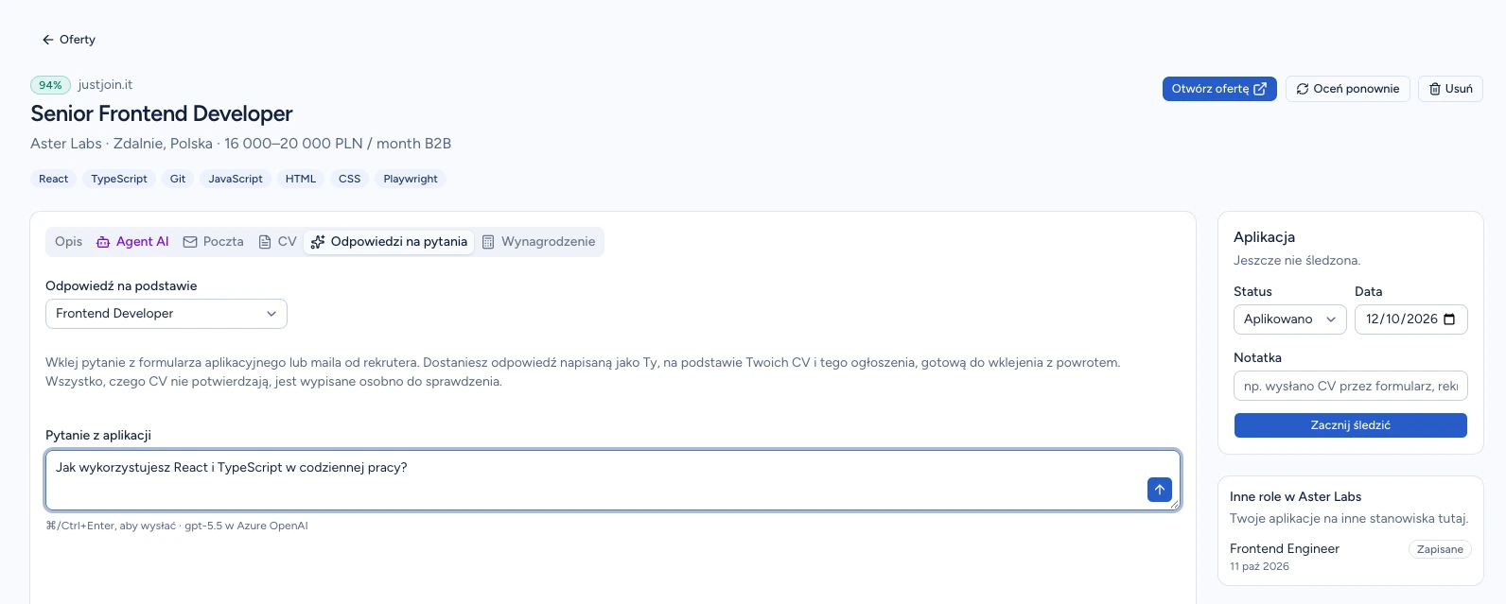Click the refresh icon in Oceń ponownie
1506x604 pixels.
point(1303,89)
